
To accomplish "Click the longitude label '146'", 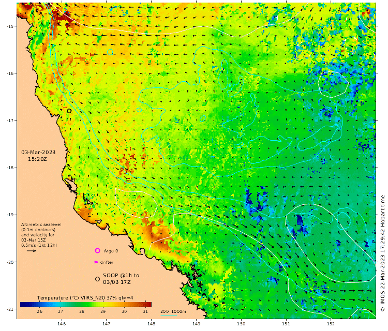I will (x=62, y=324).
